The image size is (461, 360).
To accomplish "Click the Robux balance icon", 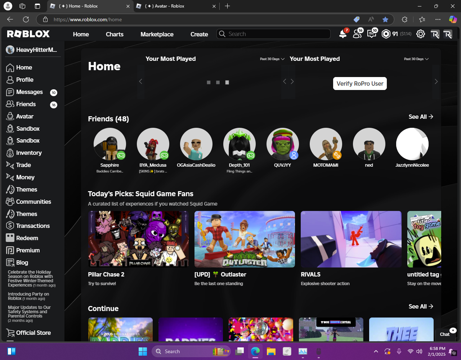I will (386, 34).
